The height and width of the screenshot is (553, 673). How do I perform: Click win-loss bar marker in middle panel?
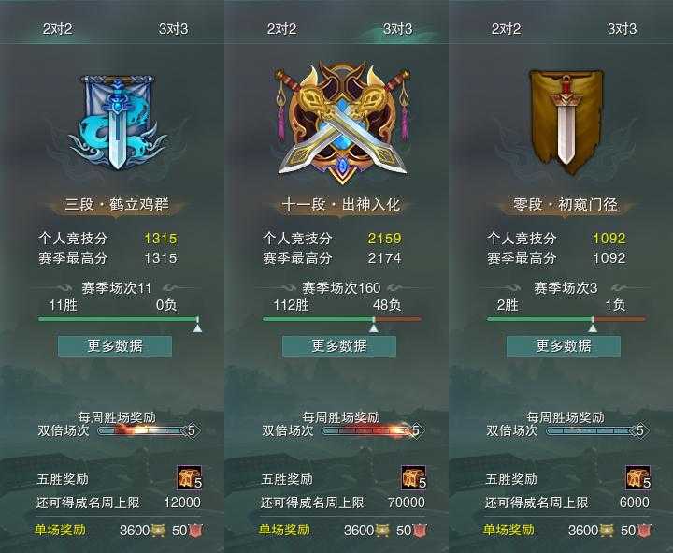click(374, 326)
